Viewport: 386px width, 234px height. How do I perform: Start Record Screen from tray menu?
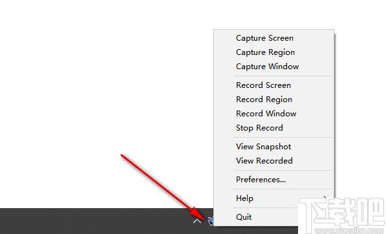[273, 85]
